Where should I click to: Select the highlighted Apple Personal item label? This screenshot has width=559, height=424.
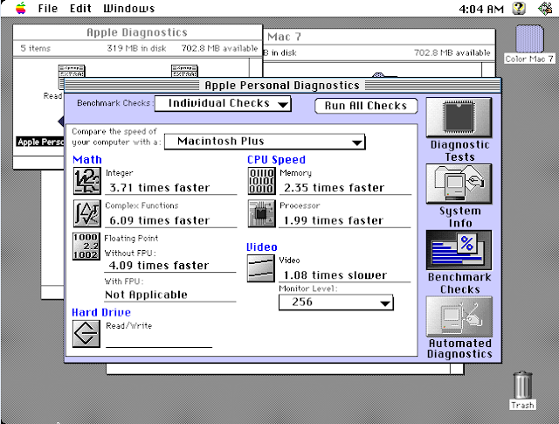(40, 142)
